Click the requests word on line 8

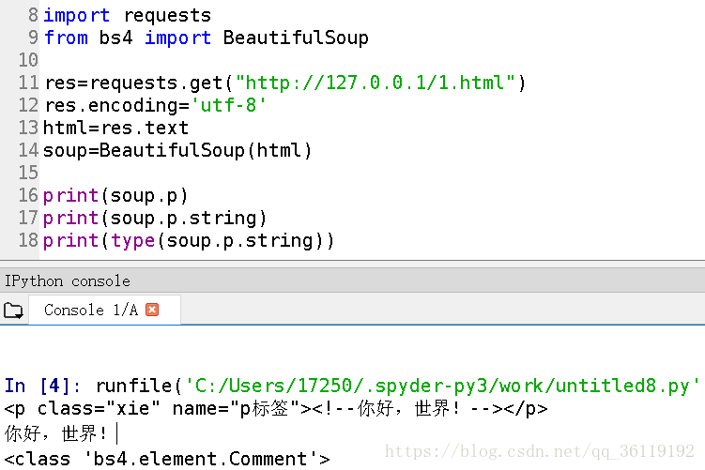point(167,16)
